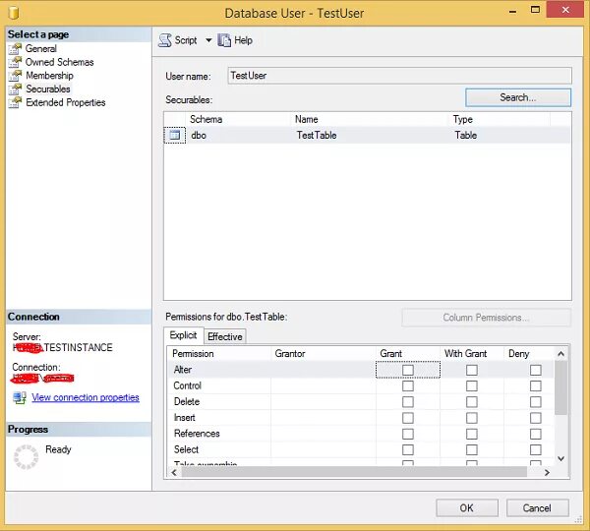590x531 pixels.
Task: Open the Extended Properties page
Action: [x=66, y=102]
